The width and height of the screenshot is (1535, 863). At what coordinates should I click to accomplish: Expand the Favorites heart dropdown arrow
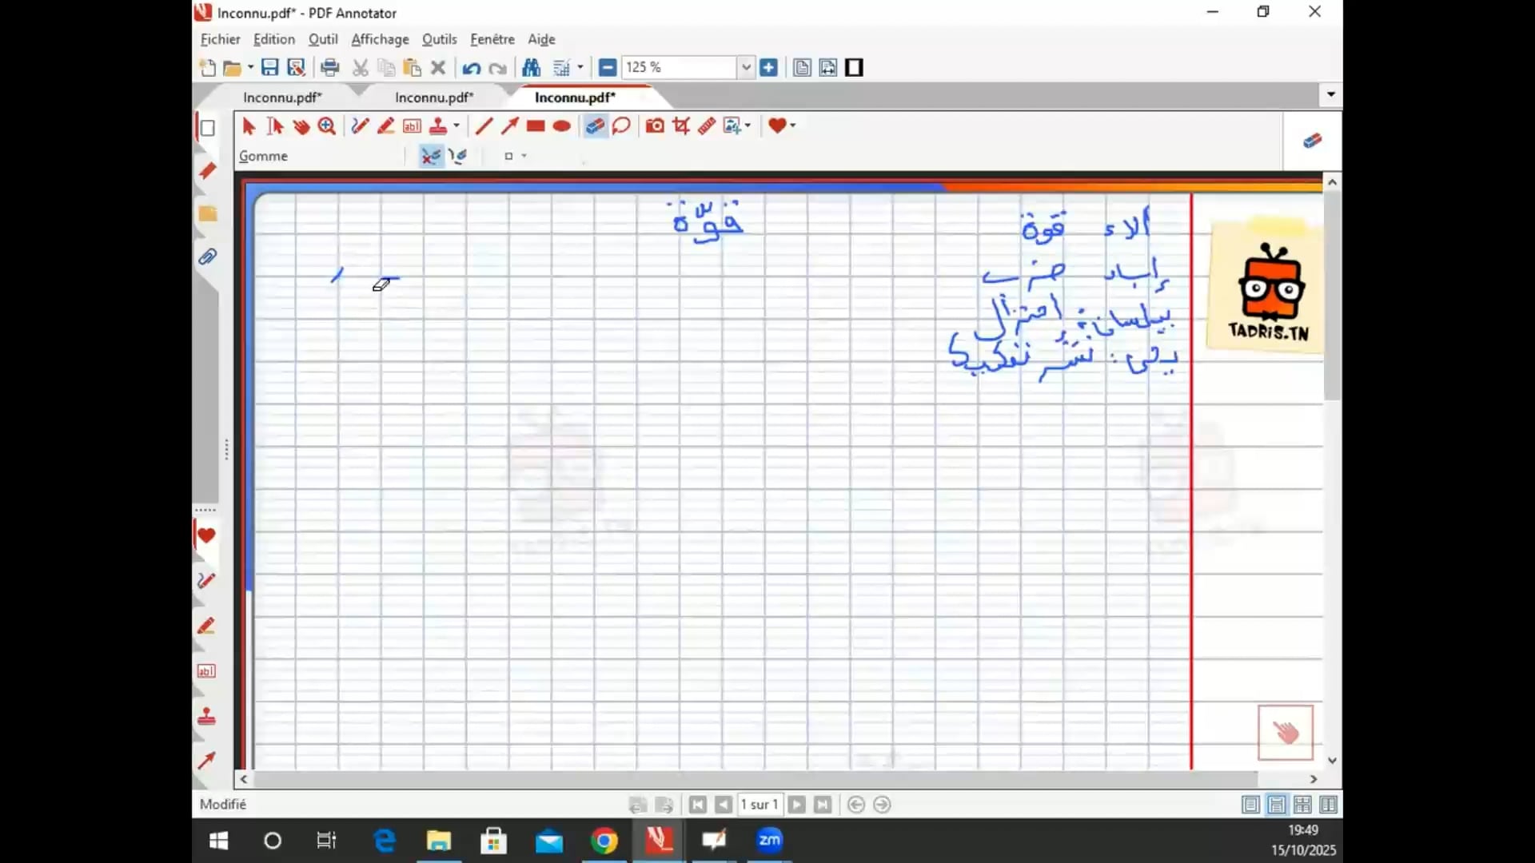click(793, 125)
